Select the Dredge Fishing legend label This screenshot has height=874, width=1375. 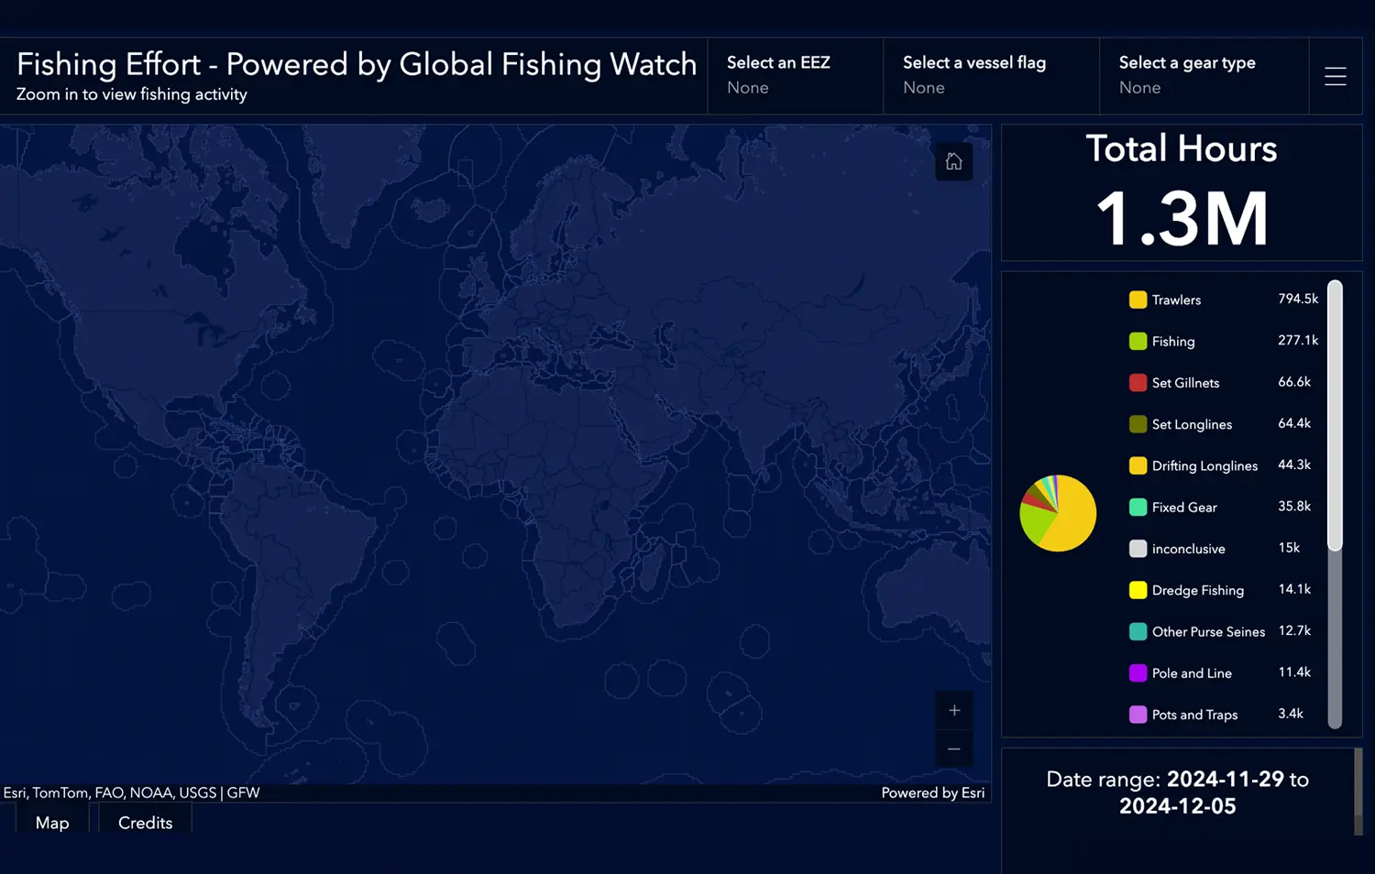(1198, 590)
